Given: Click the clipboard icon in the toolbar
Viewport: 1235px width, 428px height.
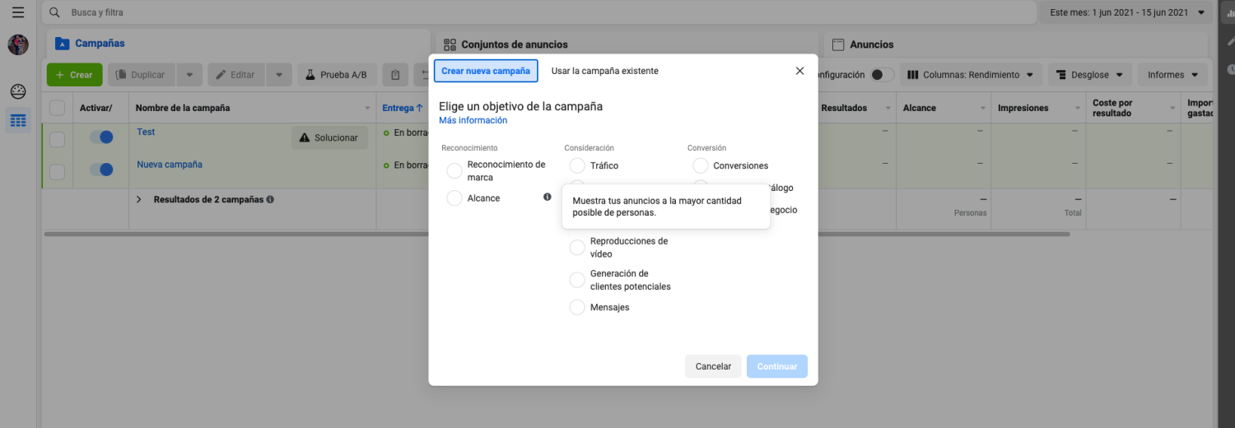Looking at the screenshot, I should click(x=395, y=75).
